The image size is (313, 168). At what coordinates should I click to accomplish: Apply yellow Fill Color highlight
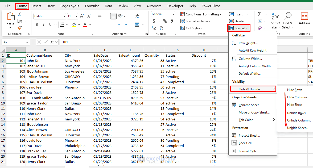(x=74, y=25)
